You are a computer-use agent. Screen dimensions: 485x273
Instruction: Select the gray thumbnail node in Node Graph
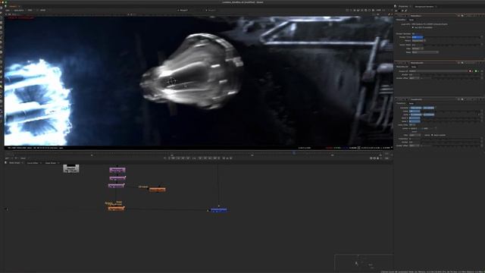71,168
